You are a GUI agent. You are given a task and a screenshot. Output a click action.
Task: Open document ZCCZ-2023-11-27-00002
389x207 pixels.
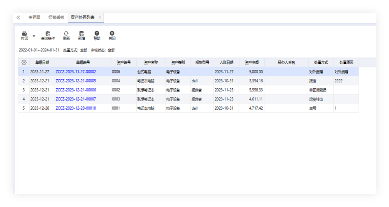[x=76, y=72]
